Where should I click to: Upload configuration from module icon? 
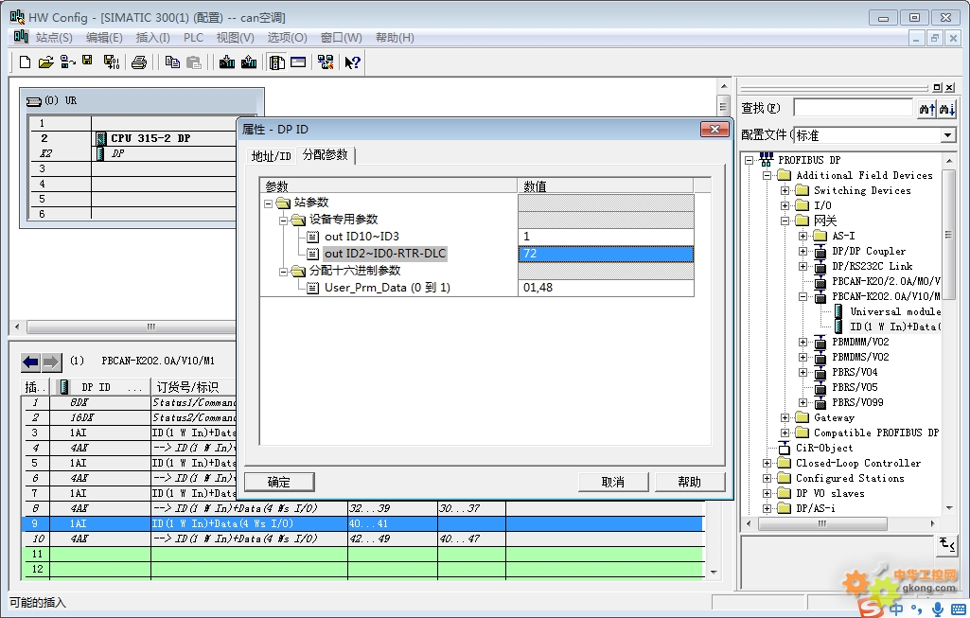tap(249, 62)
